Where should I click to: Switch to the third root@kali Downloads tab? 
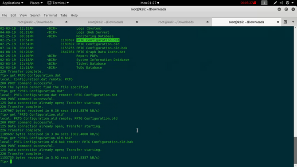click(176, 22)
